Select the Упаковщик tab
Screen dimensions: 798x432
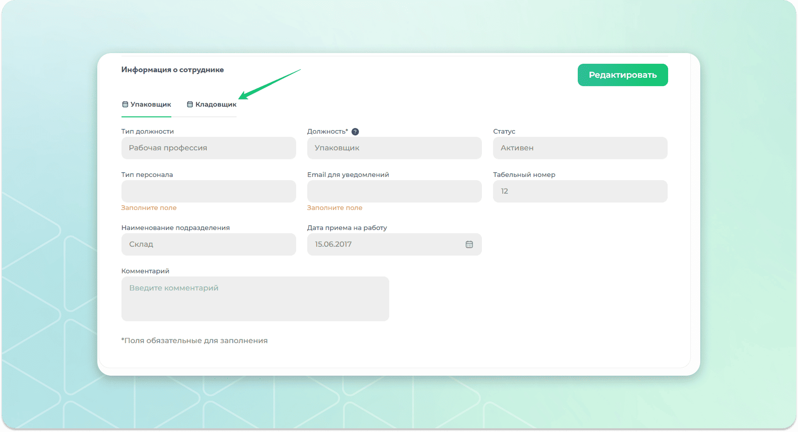(x=150, y=104)
